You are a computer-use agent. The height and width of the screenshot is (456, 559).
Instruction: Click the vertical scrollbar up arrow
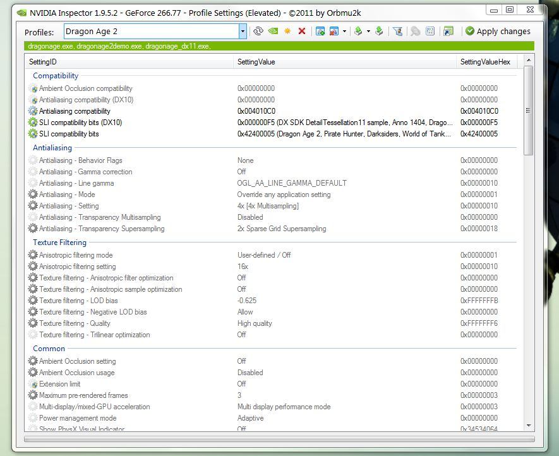pos(529,60)
